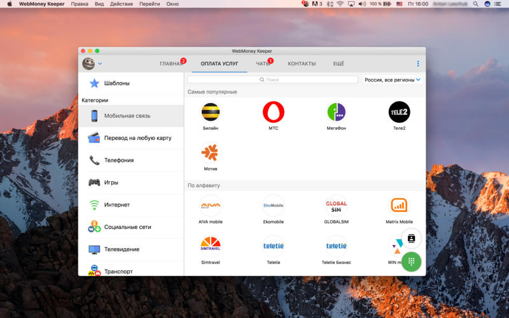Open the Wi-Fi status menu
The width and height of the screenshot is (509, 318).
click(x=340, y=4)
